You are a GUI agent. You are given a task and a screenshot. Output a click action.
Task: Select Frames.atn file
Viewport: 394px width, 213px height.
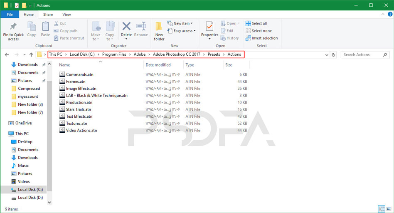click(76, 82)
